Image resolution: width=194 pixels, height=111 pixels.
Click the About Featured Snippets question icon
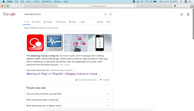point(77,80)
